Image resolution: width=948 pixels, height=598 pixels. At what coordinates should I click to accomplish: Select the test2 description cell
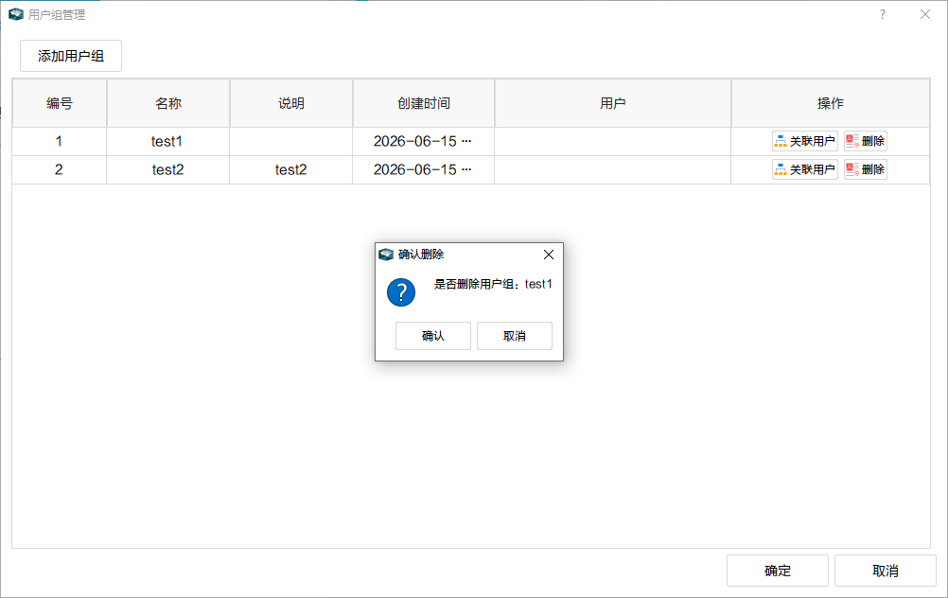[x=290, y=170]
